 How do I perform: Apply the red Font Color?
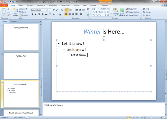pos(60,14)
